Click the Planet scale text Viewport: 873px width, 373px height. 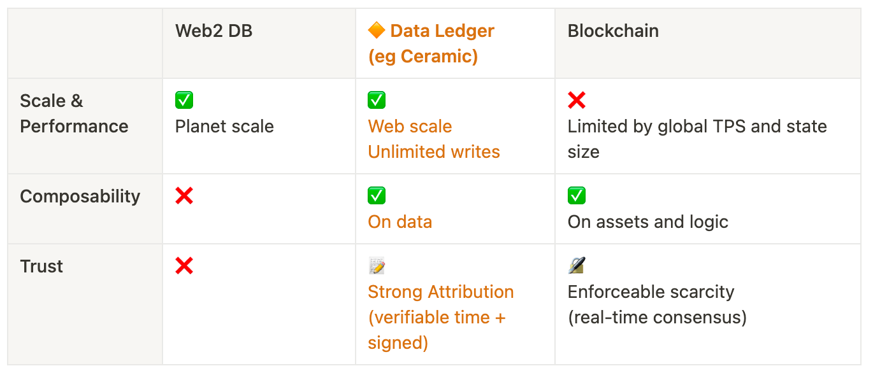[224, 126]
